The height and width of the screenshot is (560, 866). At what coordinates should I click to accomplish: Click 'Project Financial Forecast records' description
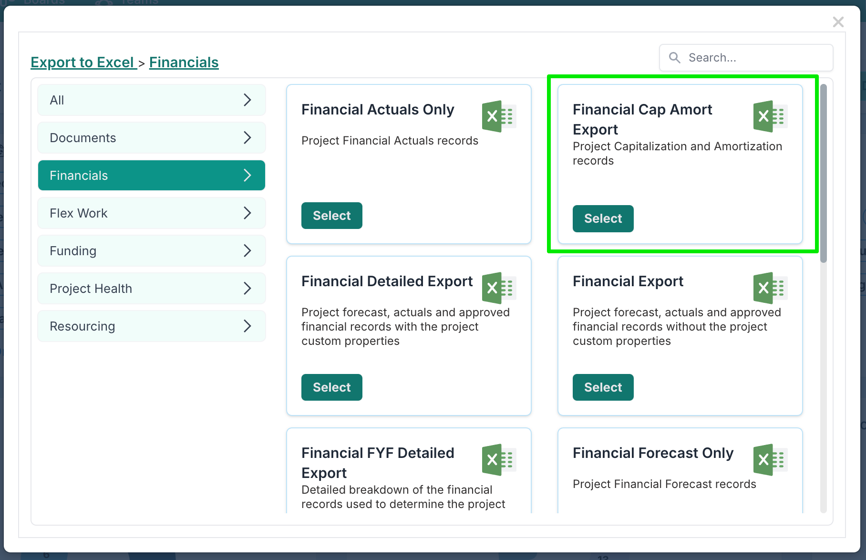(664, 484)
